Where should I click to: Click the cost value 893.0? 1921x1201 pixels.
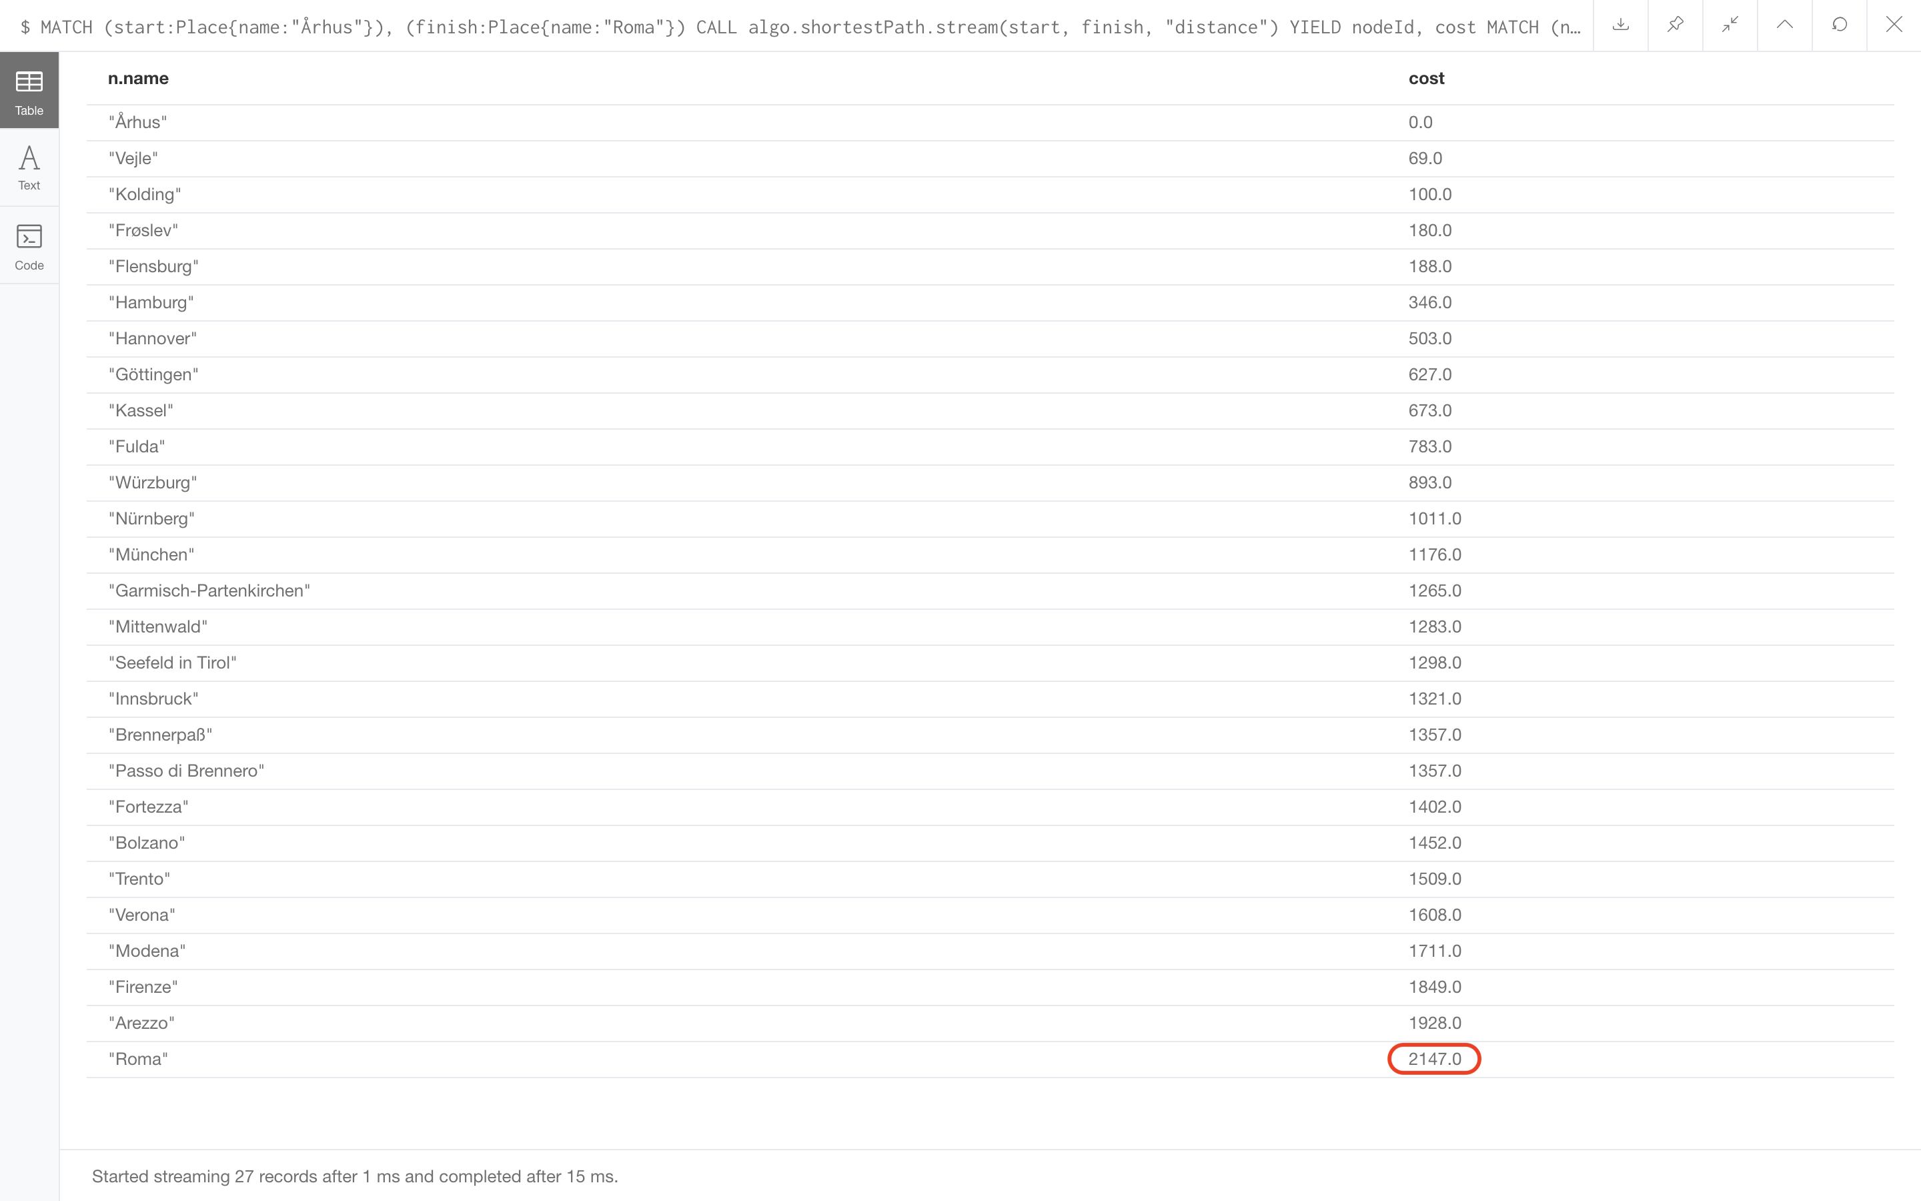coord(1429,483)
